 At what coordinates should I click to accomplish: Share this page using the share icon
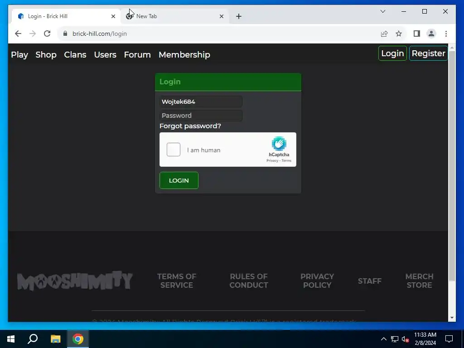(384, 34)
